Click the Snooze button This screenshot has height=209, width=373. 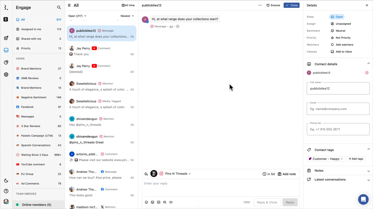[273, 5]
